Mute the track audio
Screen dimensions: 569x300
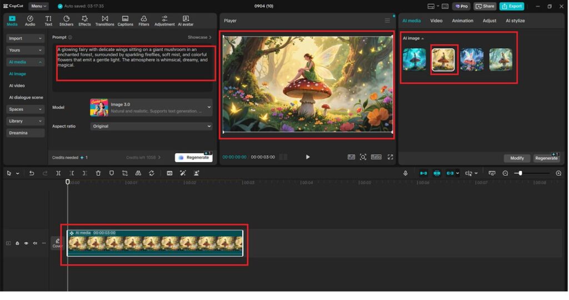(x=35, y=243)
